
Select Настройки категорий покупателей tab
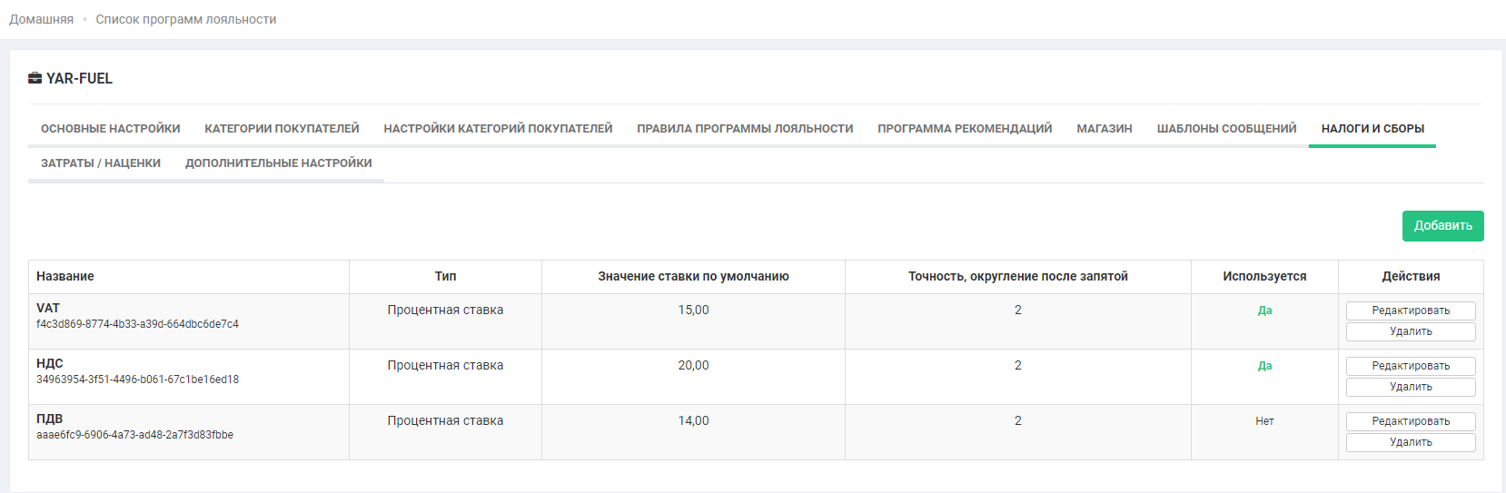tap(498, 129)
